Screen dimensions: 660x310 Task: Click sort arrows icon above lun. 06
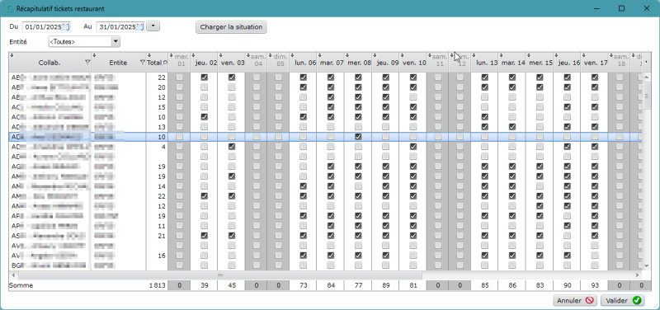[x=292, y=55]
